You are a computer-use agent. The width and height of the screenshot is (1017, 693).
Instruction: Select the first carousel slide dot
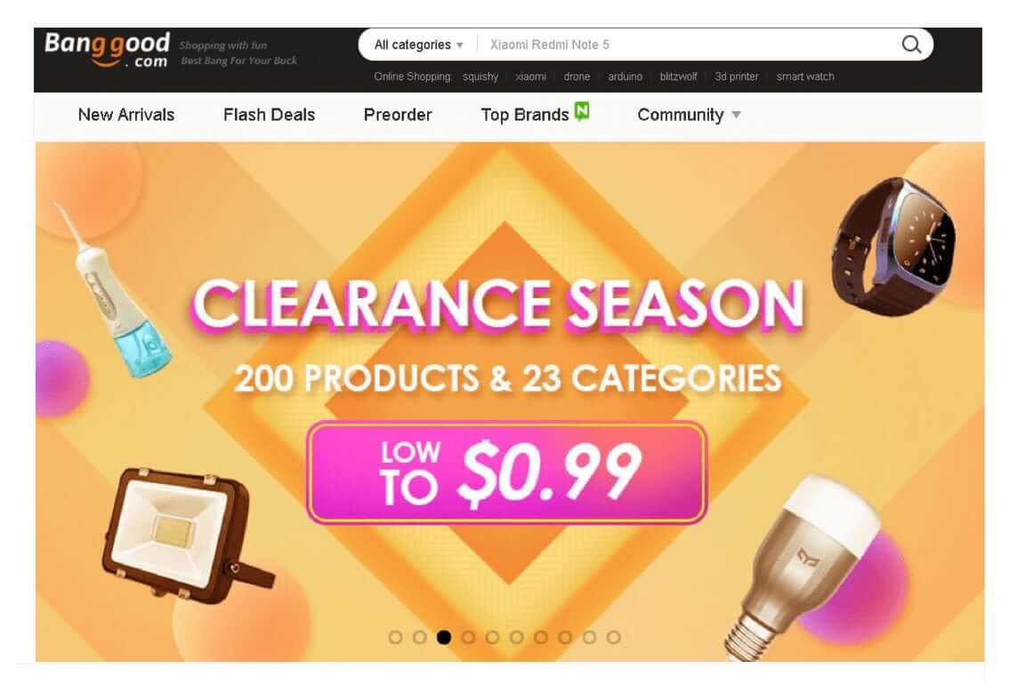395,637
